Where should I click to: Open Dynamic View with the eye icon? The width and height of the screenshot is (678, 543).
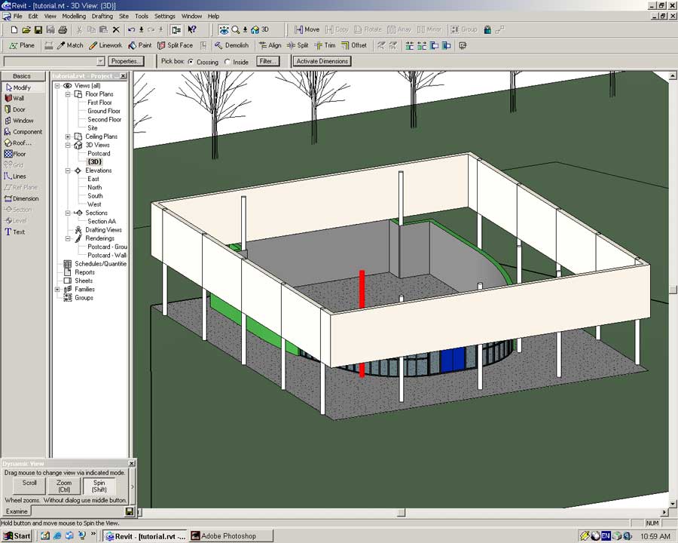[224, 30]
